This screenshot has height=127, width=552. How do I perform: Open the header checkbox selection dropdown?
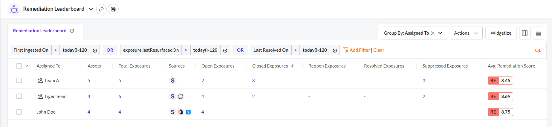pos(27,66)
